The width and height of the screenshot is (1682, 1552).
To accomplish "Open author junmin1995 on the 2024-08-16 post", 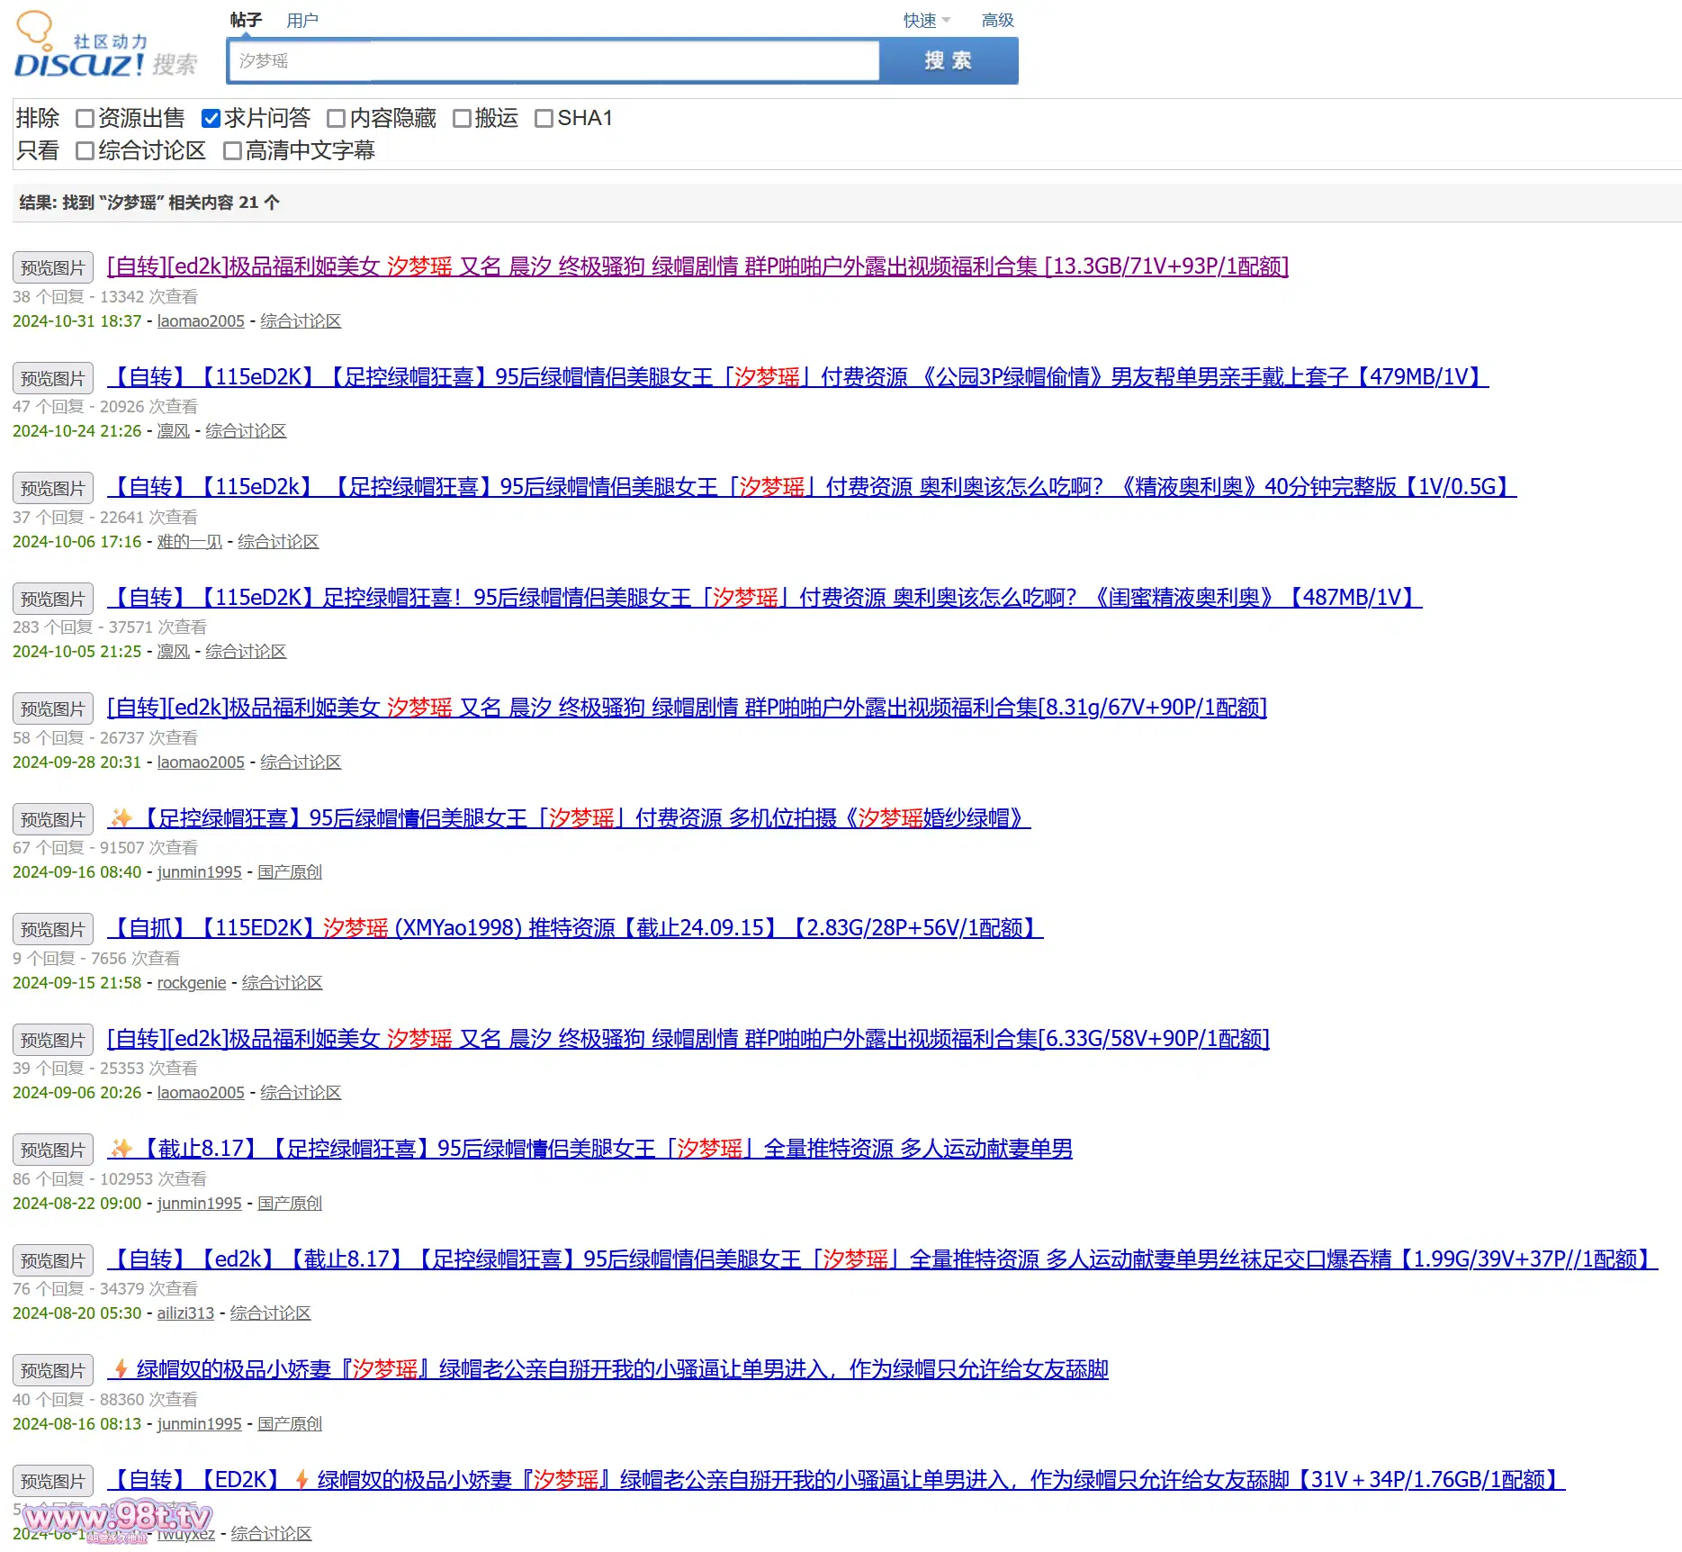I will (x=199, y=1424).
